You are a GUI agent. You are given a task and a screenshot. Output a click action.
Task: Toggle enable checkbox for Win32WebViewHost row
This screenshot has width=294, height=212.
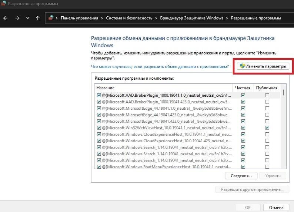99,128
